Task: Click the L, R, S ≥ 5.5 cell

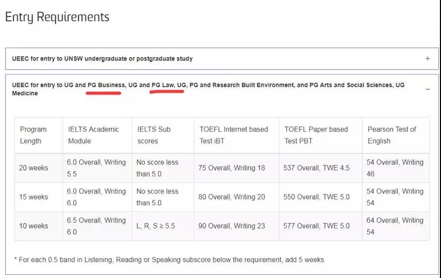Action: pyautogui.click(x=163, y=226)
